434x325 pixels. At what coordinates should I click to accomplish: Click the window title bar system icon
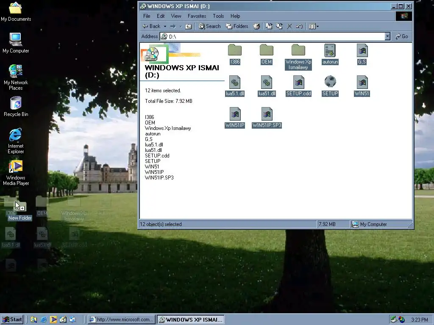[143, 6]
